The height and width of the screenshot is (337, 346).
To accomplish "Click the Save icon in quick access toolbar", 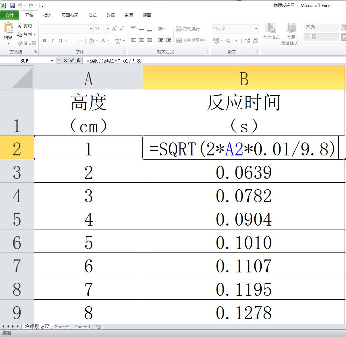I will coord(12,6).
